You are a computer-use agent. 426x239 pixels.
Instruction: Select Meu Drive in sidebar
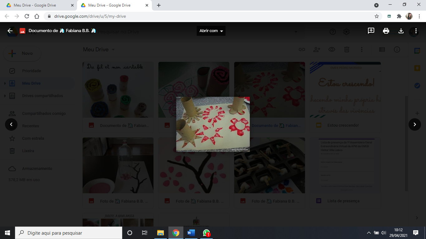pyautogui.click(x=31, y=83)
